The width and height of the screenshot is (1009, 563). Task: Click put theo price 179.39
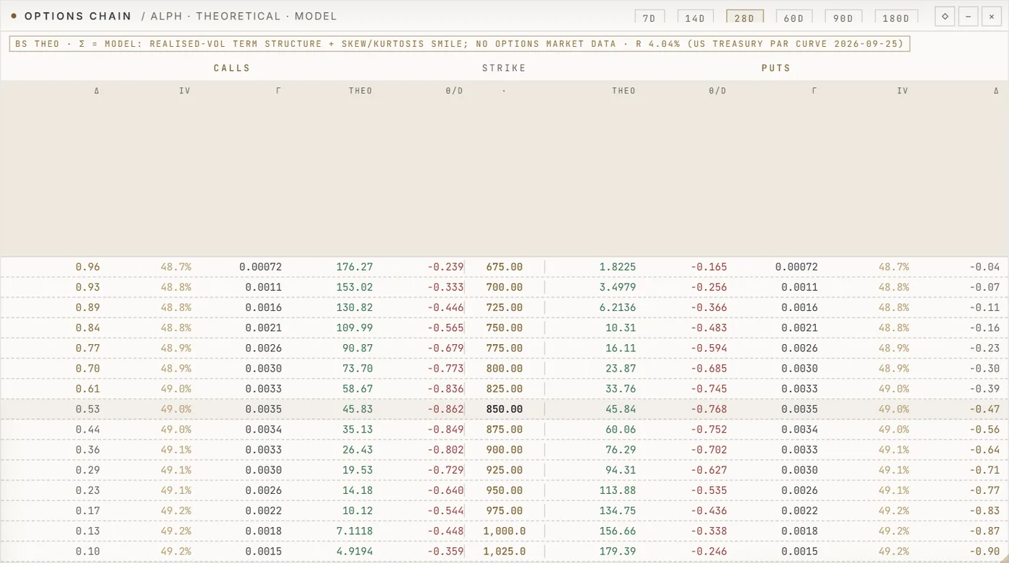coord(618,551)
